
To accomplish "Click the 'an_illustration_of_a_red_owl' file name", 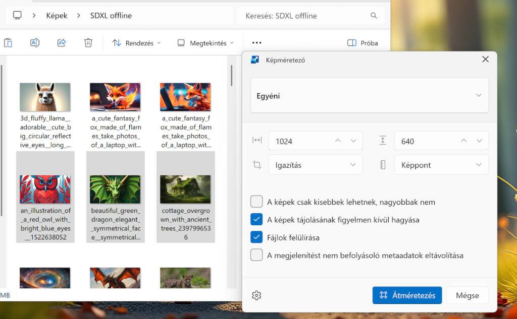I will [45, 224].
